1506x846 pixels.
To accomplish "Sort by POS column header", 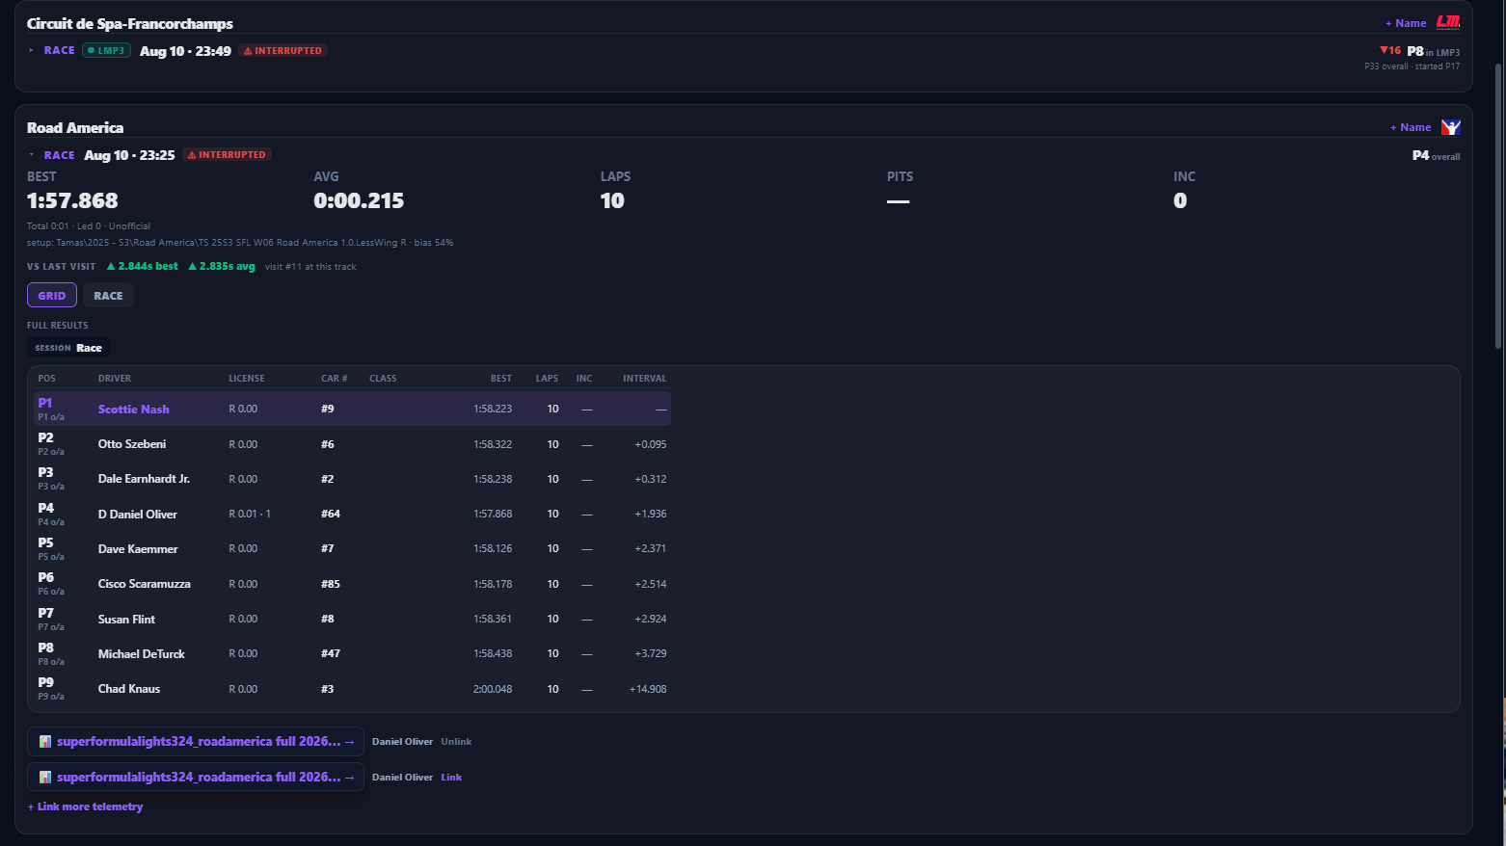I will pos(47,379).
